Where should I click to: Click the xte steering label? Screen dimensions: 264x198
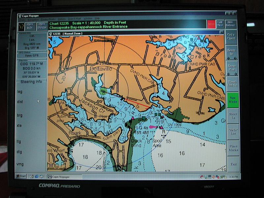tap(19, 125)
